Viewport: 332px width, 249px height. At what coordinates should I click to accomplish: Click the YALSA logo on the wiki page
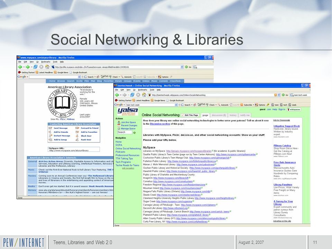pos(128,111)
